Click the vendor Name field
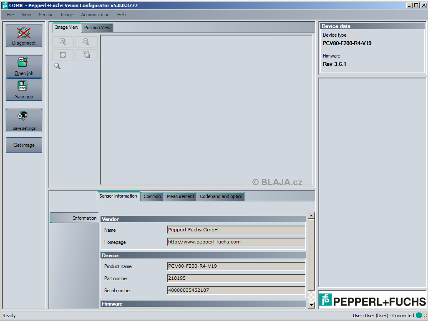Screen dimensions: 428x321 (x=236, y=230)
